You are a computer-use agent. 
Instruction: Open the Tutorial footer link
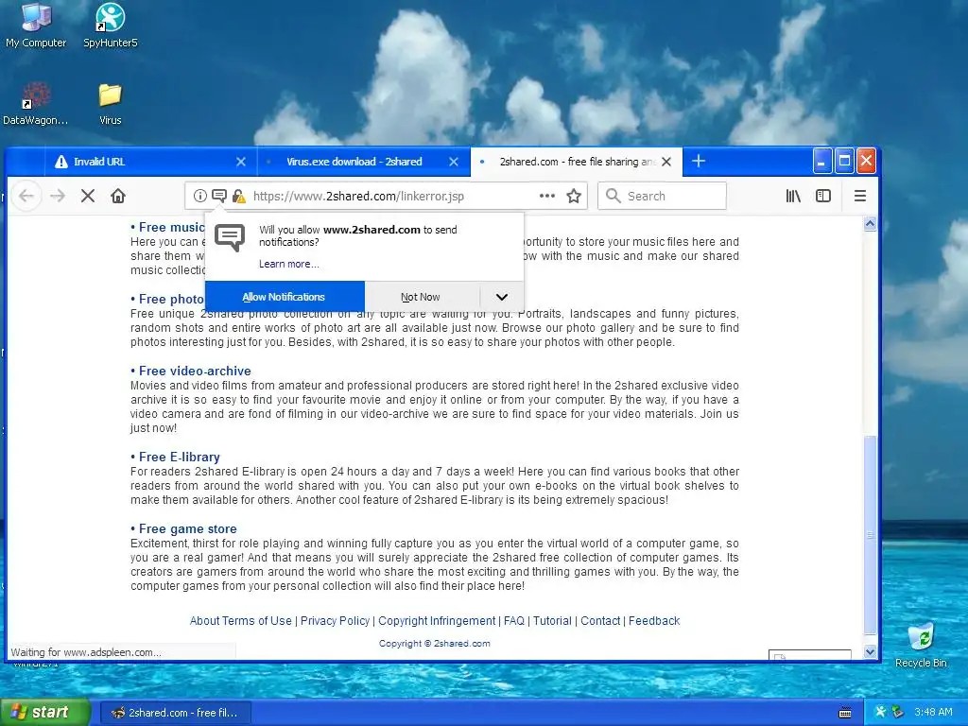(x=552, y=620)
